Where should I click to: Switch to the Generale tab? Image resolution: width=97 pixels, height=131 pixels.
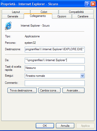[13, 16]
